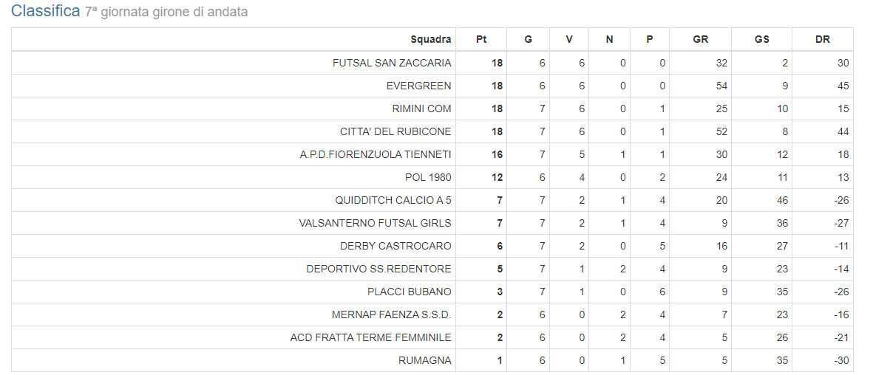The height and width of the screenshot is (375, 873).
Task: Click DEPORTIVO SS.REDENTORE team name
Action: click(x=378, y=269)
